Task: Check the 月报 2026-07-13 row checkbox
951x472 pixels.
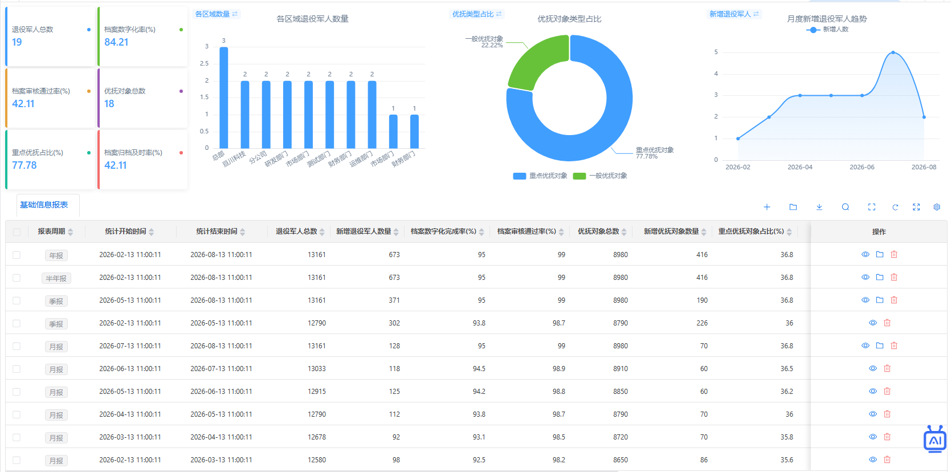Action: click(x=17, y=346)
